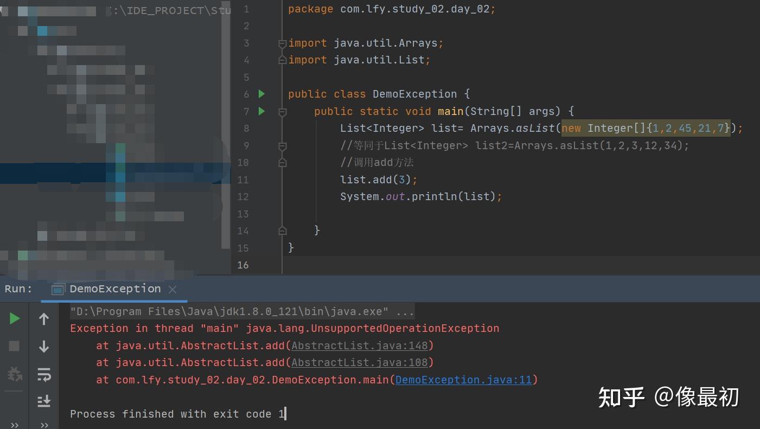Image resolution: width=760 pixels, height=429 pixels.
Task: Open DemoException.java:11 from the stack trace
Action: click(463, 380)
